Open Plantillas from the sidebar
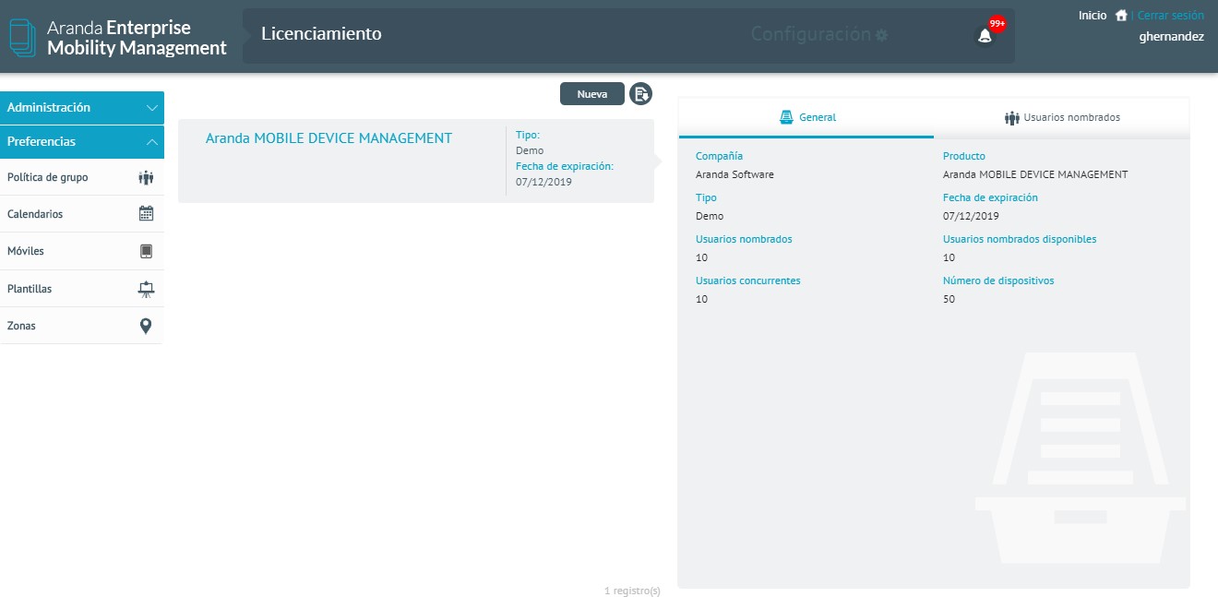The image size is (1218, 597). (x=82, y=289)
